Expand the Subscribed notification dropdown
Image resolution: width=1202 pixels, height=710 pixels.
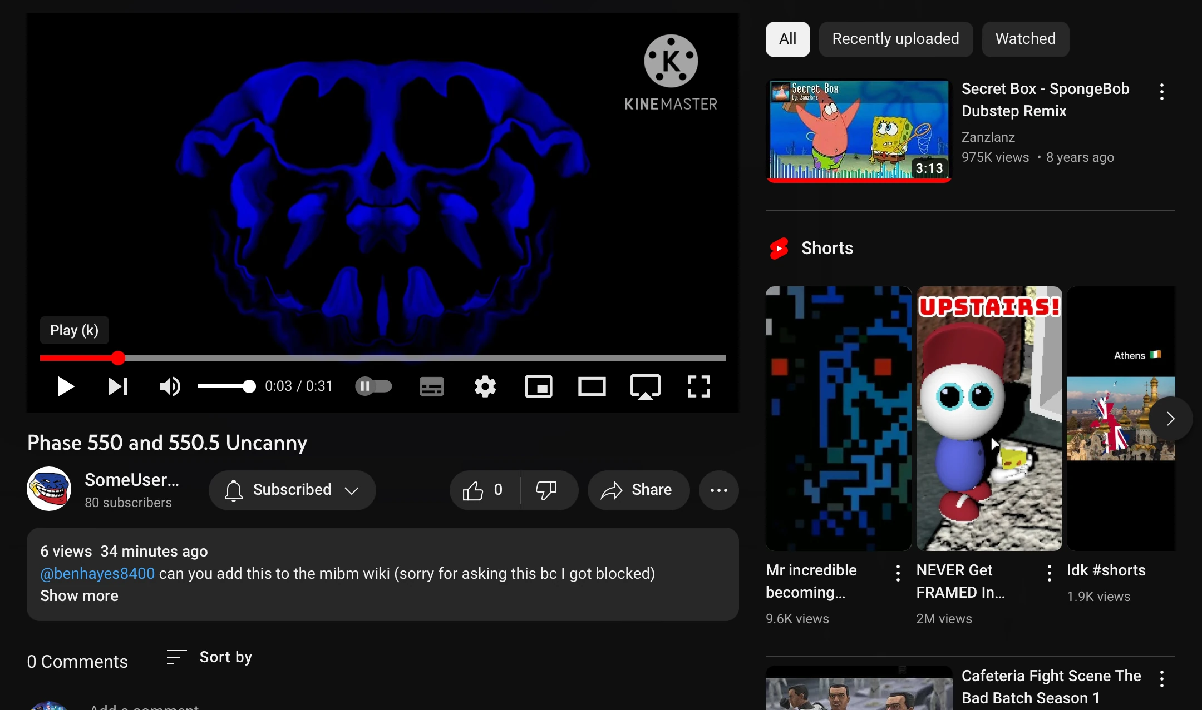point(292,490)
